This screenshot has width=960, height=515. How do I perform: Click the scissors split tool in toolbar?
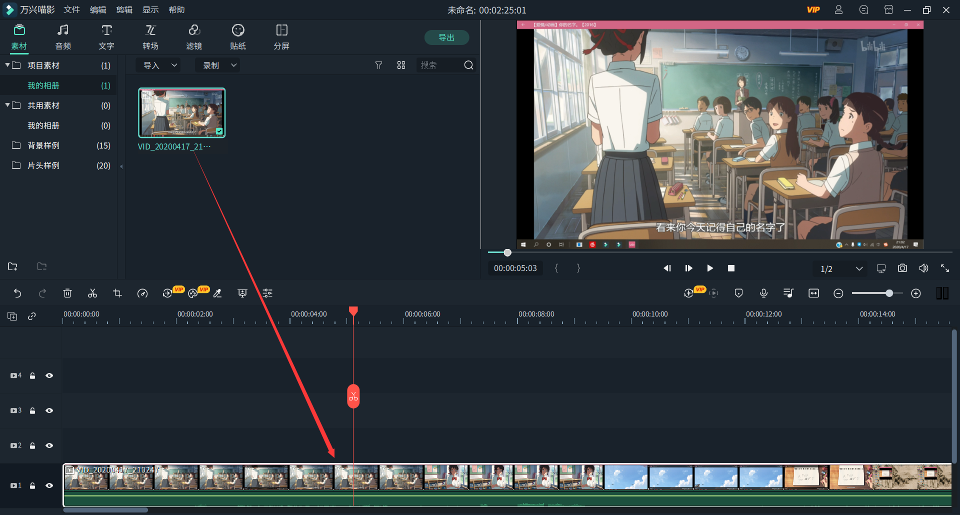(x=92, y=293)
